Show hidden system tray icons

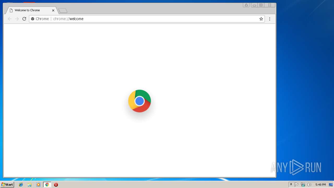(x=291, y=185)
